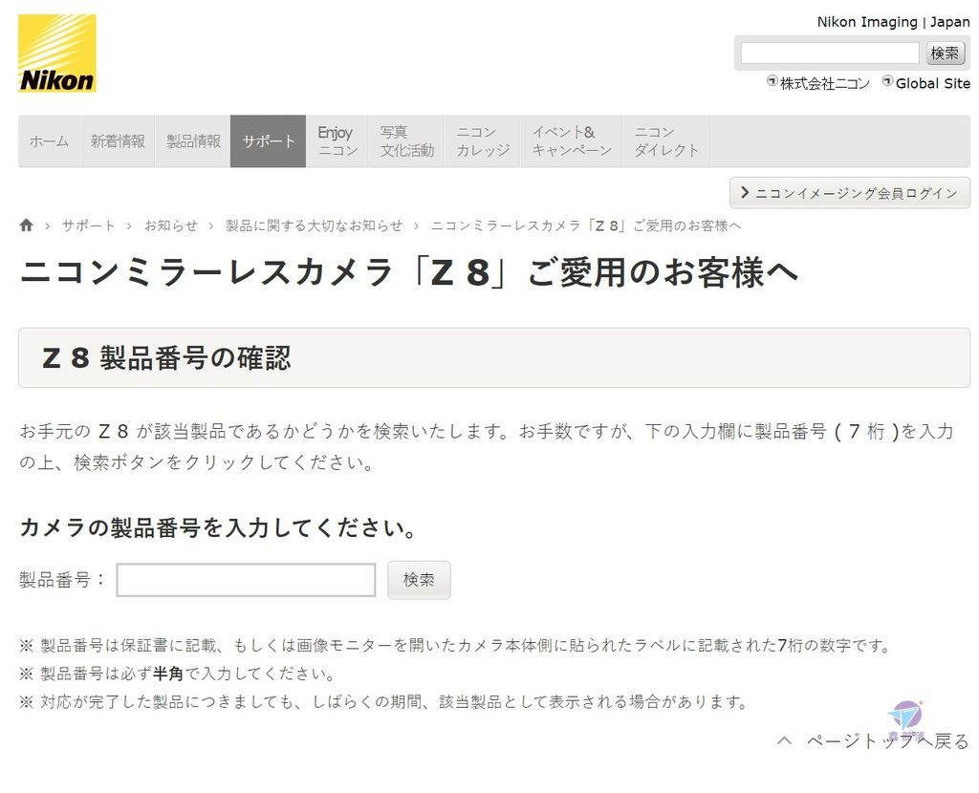Click the arrow icon beside 株式会社ニコン
979x793 pixels.
[772, 81]
